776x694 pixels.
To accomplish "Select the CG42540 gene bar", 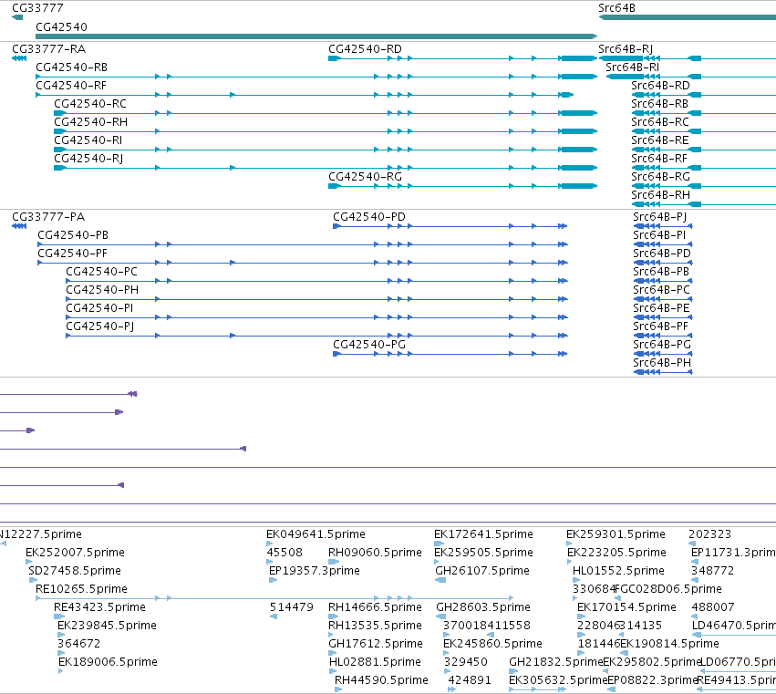I will (316, 36).
